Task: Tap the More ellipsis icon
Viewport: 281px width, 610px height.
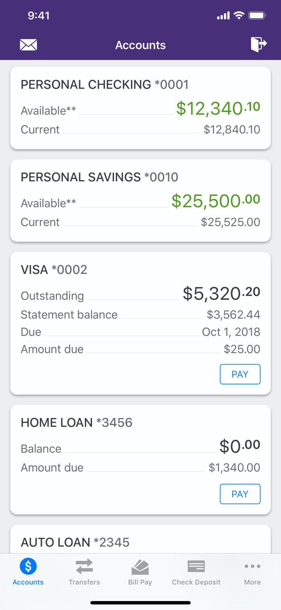Action: [x=252, y=566]
